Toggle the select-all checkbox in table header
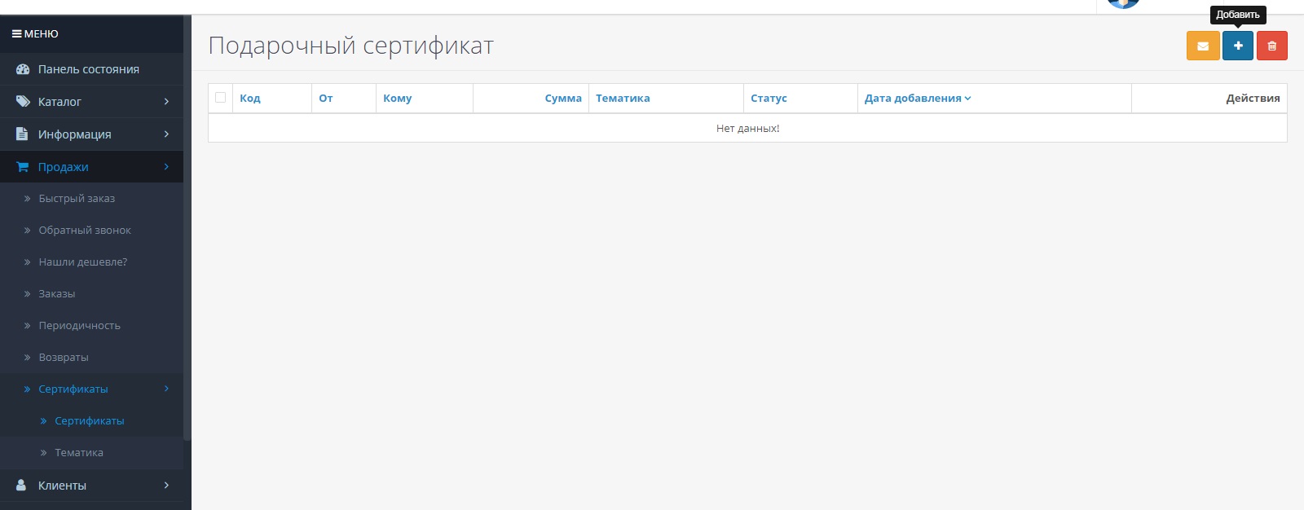The height and width of the screenshot is (510, 1304). [x=220, y=98]
